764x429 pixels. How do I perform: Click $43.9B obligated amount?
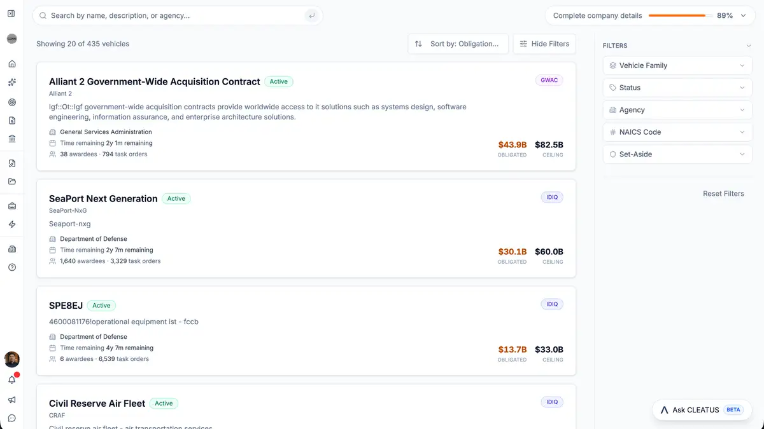[513, 145]
